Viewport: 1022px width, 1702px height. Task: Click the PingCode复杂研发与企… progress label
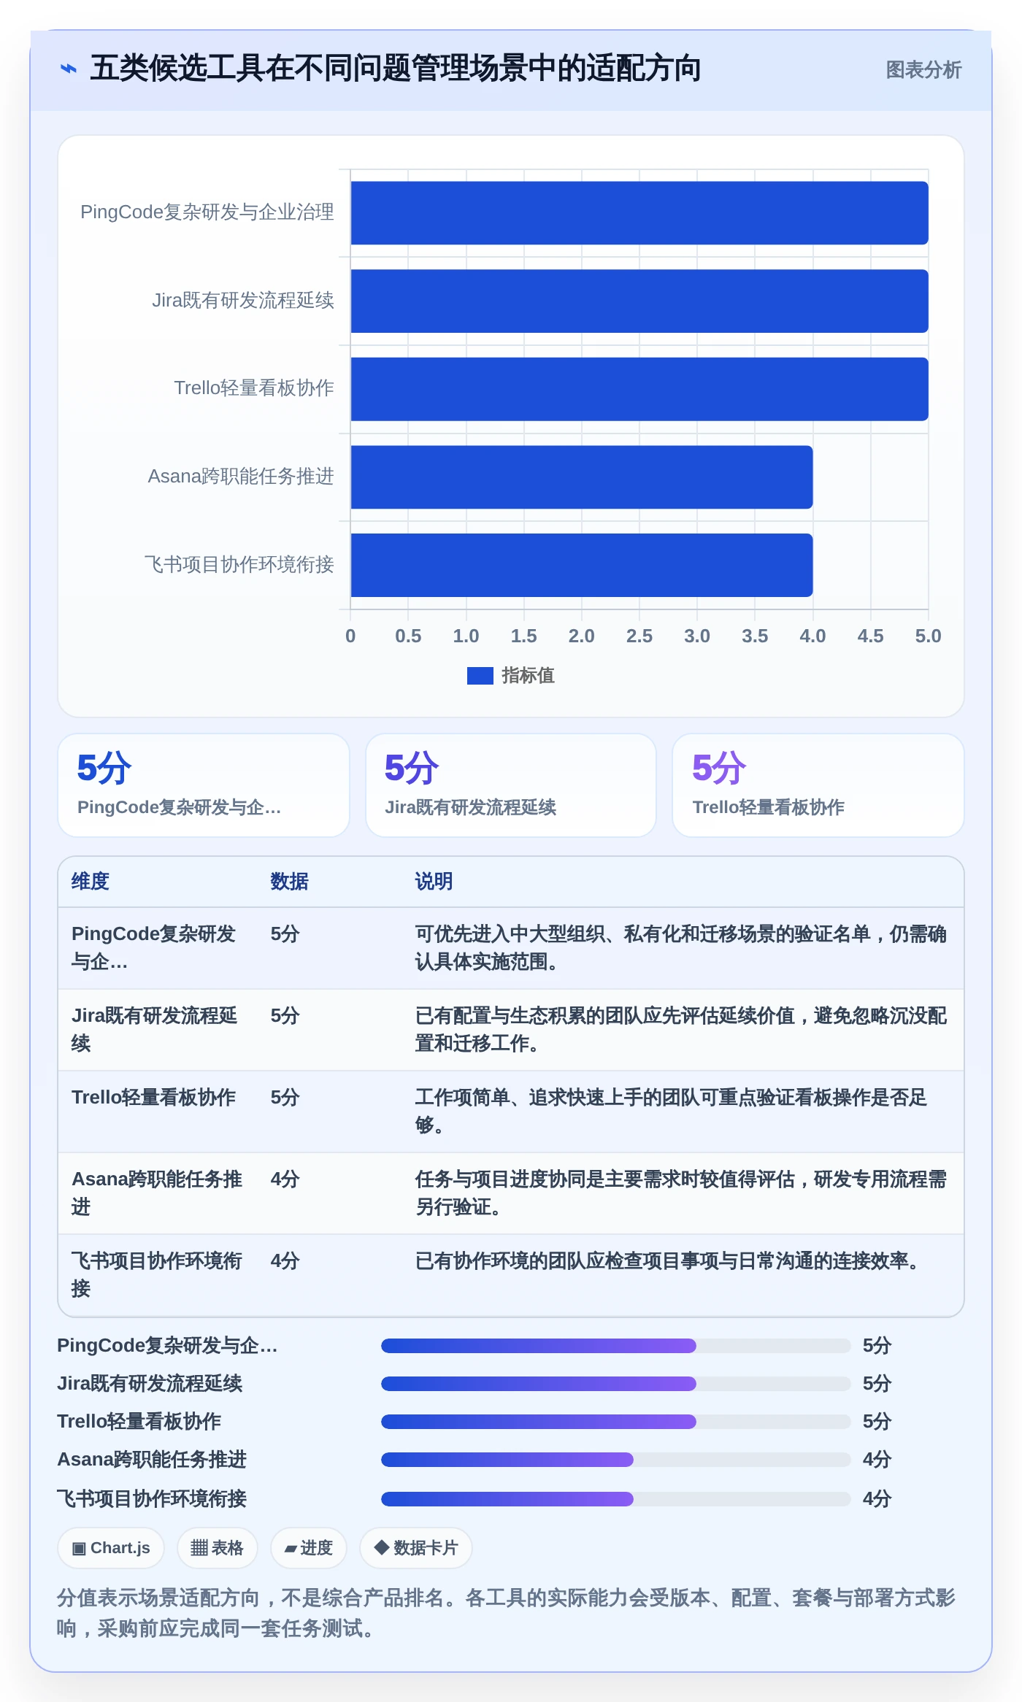coord(167,1346)
